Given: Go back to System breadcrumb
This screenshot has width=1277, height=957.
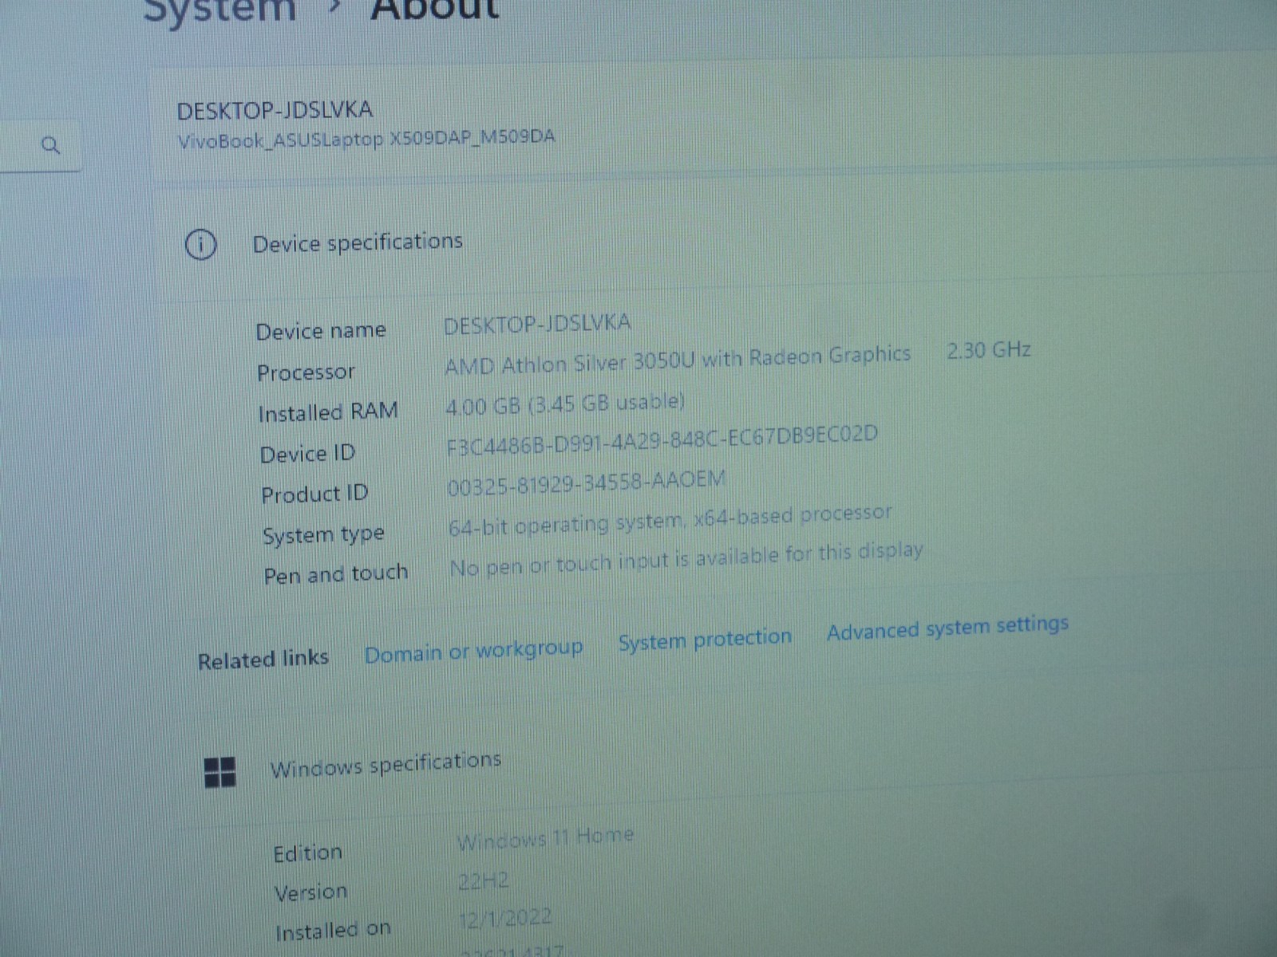Looking at the screenshot, I should point(219,11).
